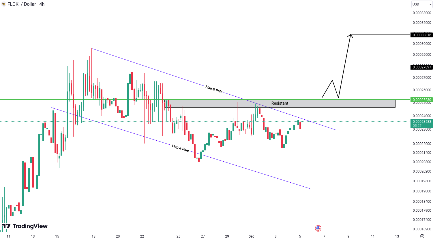The width and height of the screenshot is (433, 239).
Task: Click the 27 date on time axis
Action: coord(203,236)
